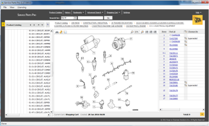The height and width of the screenshot is (126, 209).
Task: Click the up arrow in Product Catalog header
Action: point(38,25)
